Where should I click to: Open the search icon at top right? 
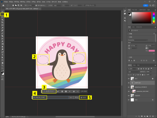[150, 5]
